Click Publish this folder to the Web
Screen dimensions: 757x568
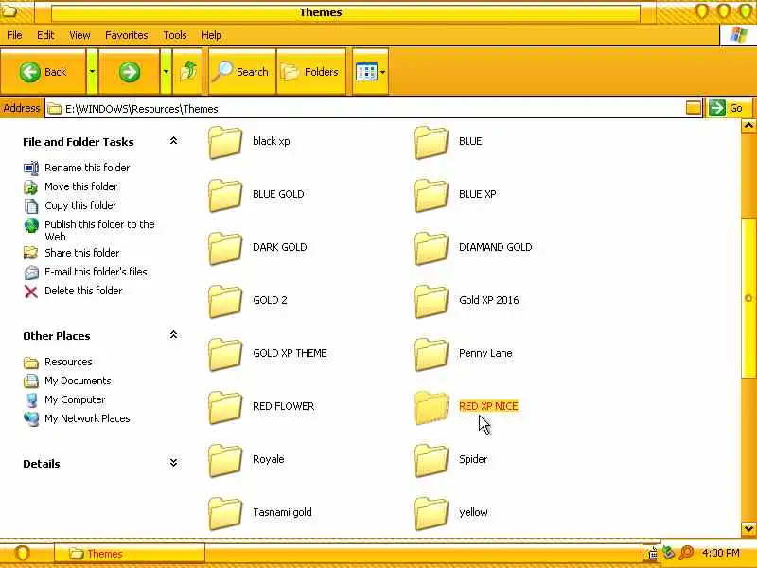(99, 230)
